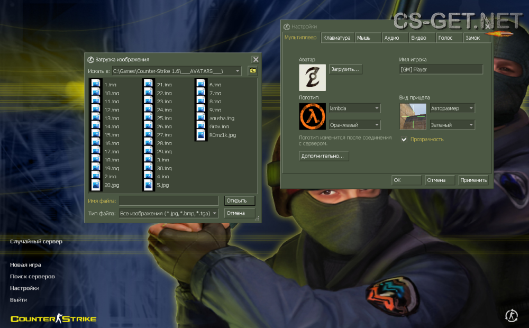Select the 23.jpg file icon
This screenshot has width=529, height=328.
click(149, 100)
